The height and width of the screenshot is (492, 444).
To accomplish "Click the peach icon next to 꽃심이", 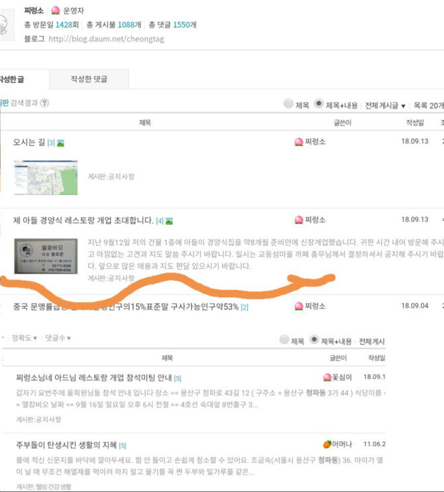I will click(x=327, y=377).
